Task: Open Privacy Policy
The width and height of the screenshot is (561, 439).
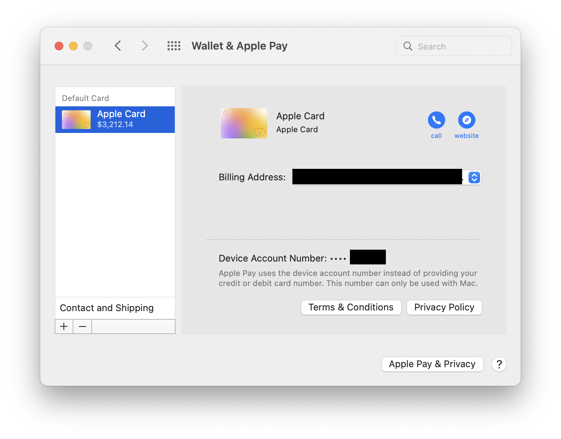Action: click(x=444, y=308)
